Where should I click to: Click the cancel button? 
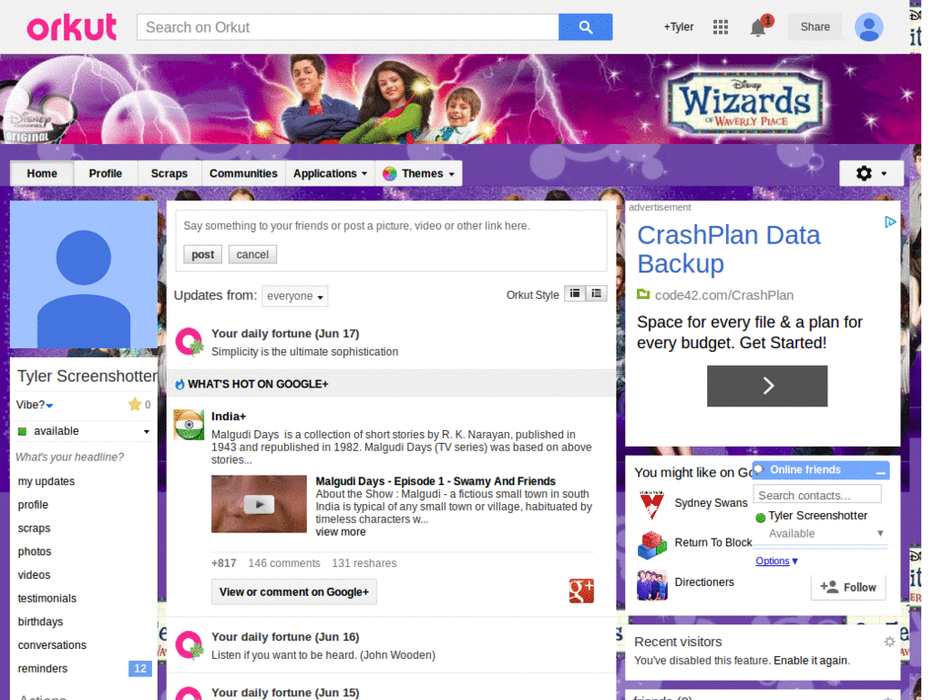point(252,254)
